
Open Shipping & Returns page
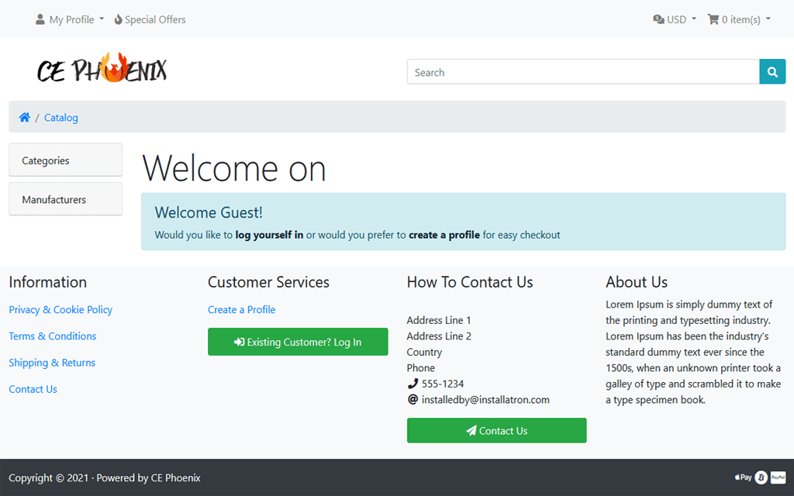click(x=52, y=363)
